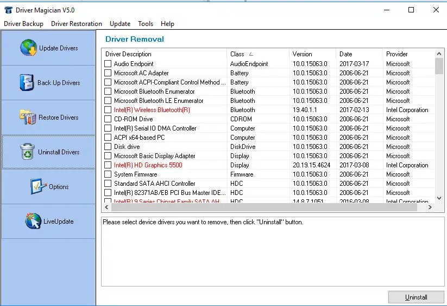Click version 19.40.1.1 cell
Image resolution: width=447 pixels, height=306 pixels.
coord(305,110)
